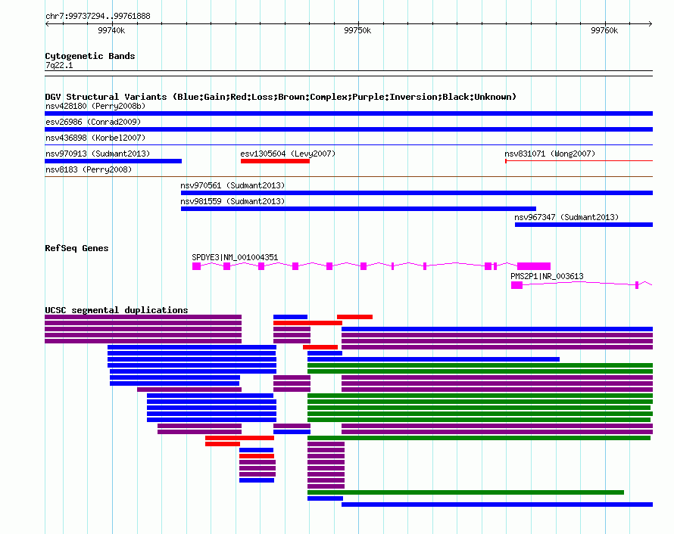674x534 pixels.
Task: Click the 99760k scale label
Action: point(604,30)
